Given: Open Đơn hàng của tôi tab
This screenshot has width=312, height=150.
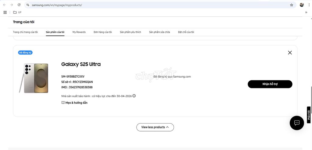Looking at the screenshot, I should coord(103,32).
